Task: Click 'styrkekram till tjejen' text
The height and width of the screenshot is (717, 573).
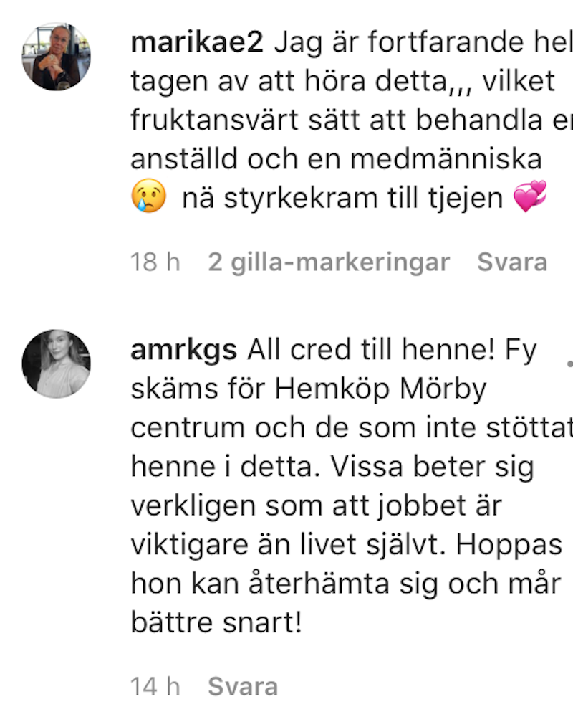Action: 363,199
